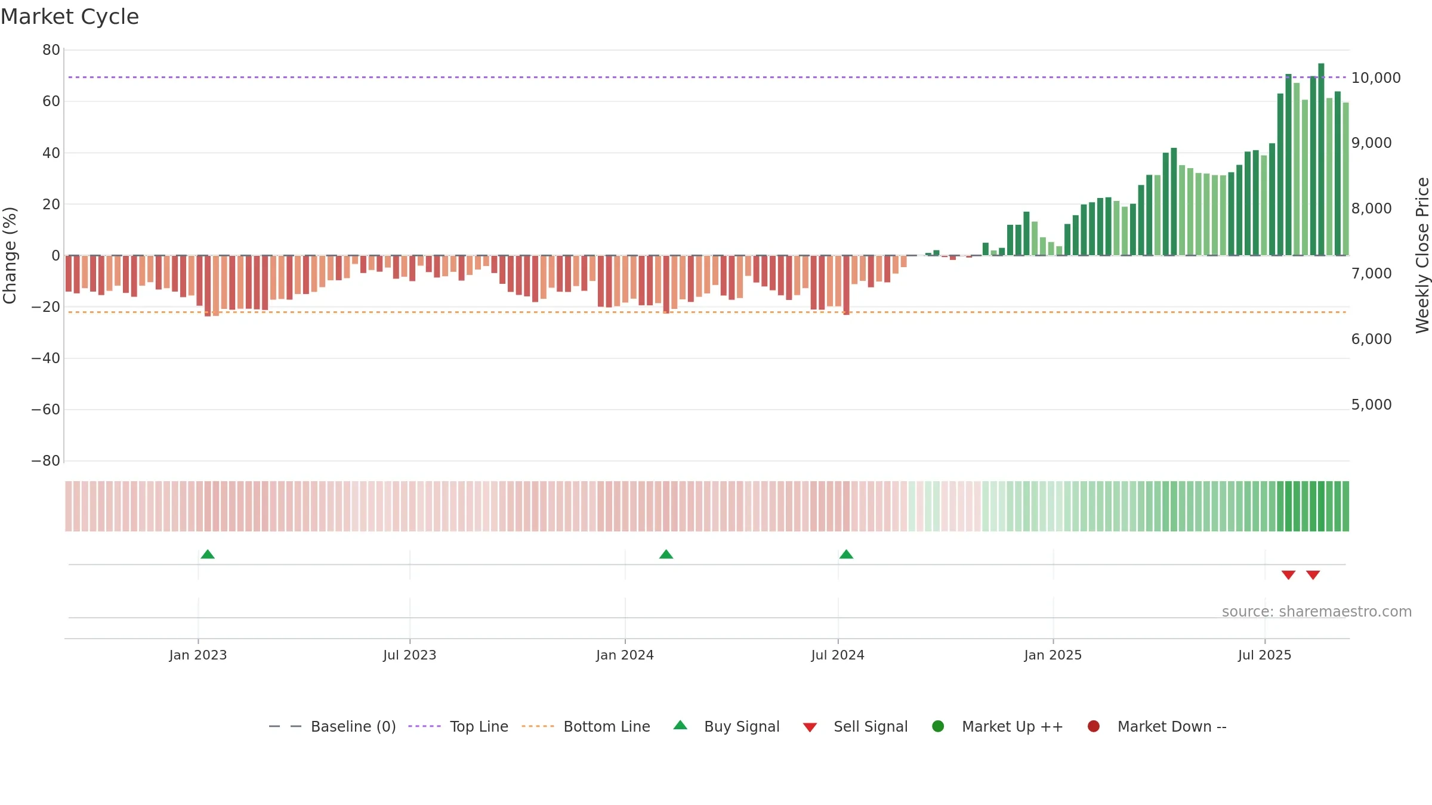Click the Jan 2024 x-axis label
The image size is (1432, 805).
tap(625, 655)
